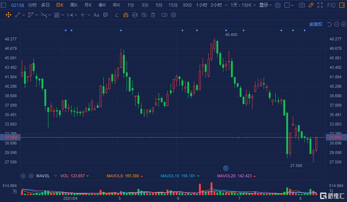Select the 2小时 period
Image resolution: width=347 pixels, height=202 pixels.
216,5
